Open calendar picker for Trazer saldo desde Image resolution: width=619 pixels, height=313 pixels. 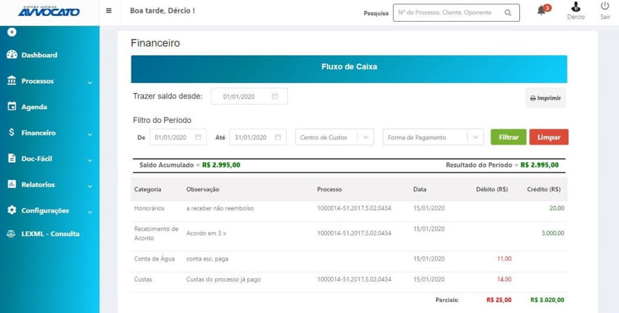tap(275, 96)
